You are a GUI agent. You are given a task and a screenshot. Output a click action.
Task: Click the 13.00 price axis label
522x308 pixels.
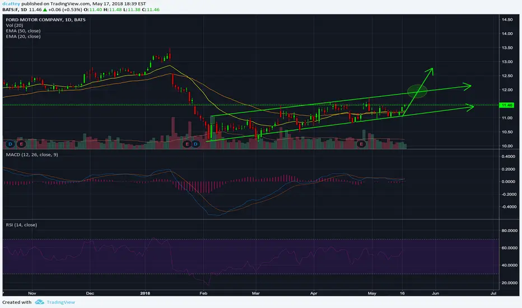[x=507, y=62]
